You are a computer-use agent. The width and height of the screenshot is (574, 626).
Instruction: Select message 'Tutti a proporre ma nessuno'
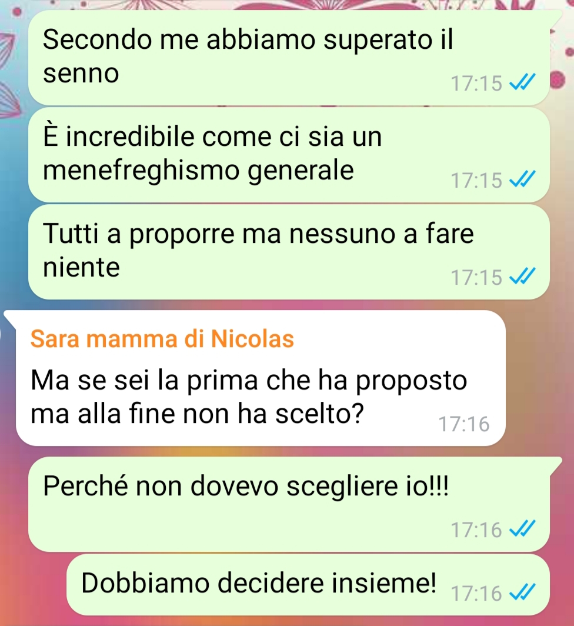point(289,252)
